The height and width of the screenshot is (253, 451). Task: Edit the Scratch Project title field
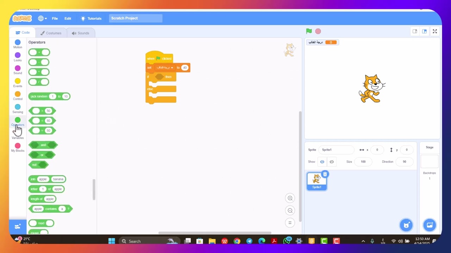click(x=136, y=18)
